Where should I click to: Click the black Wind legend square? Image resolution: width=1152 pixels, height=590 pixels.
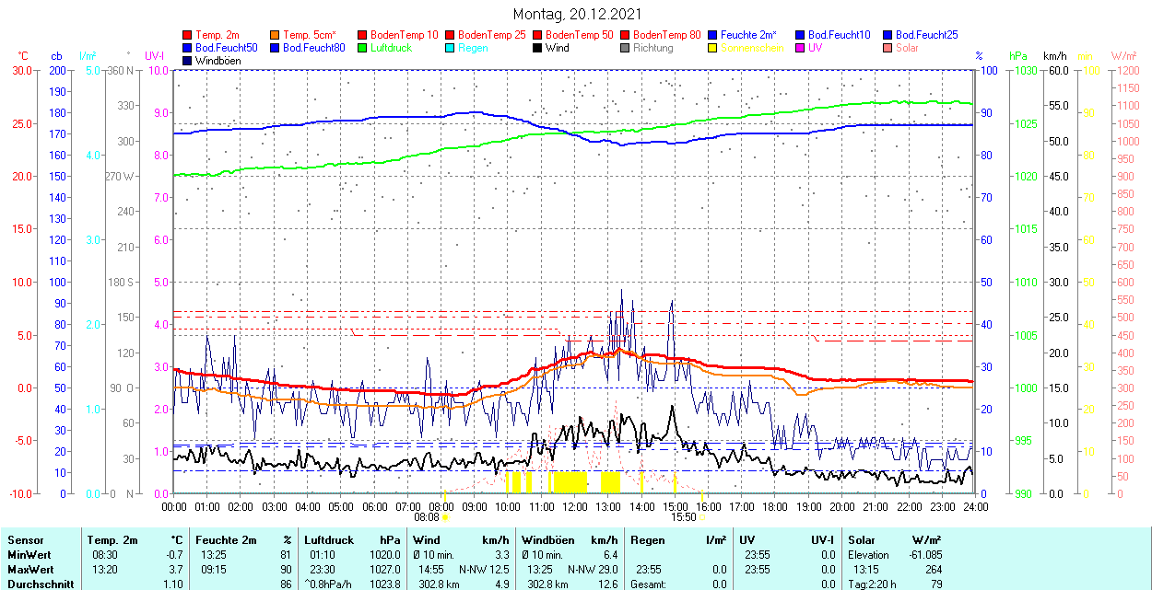point(538,48)
